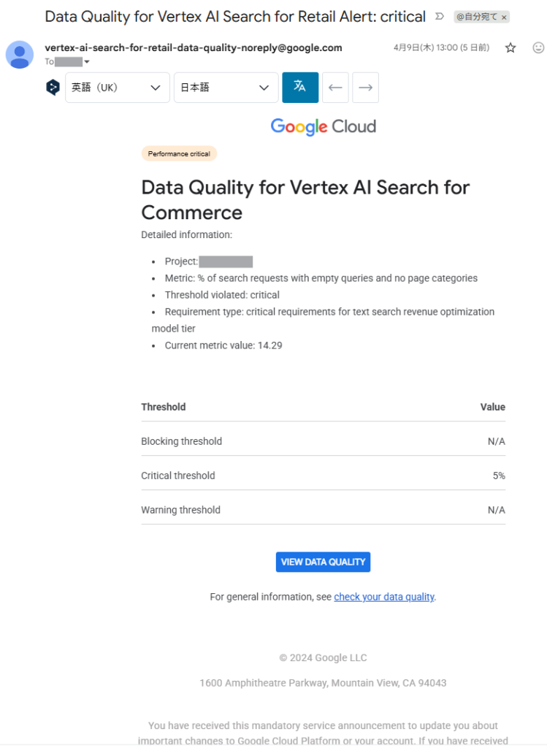The image size is (547, 748).
Task: Click the Google Cloud logo
Action: pos(324,126)
